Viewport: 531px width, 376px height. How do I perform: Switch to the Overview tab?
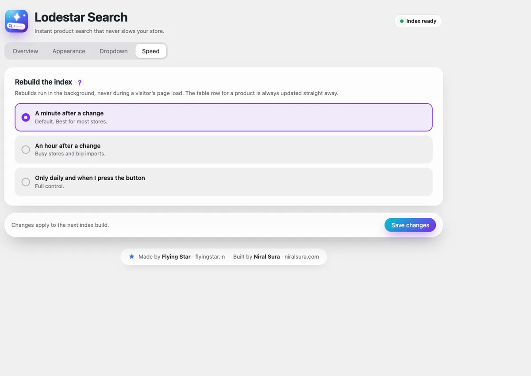(25, 51)
